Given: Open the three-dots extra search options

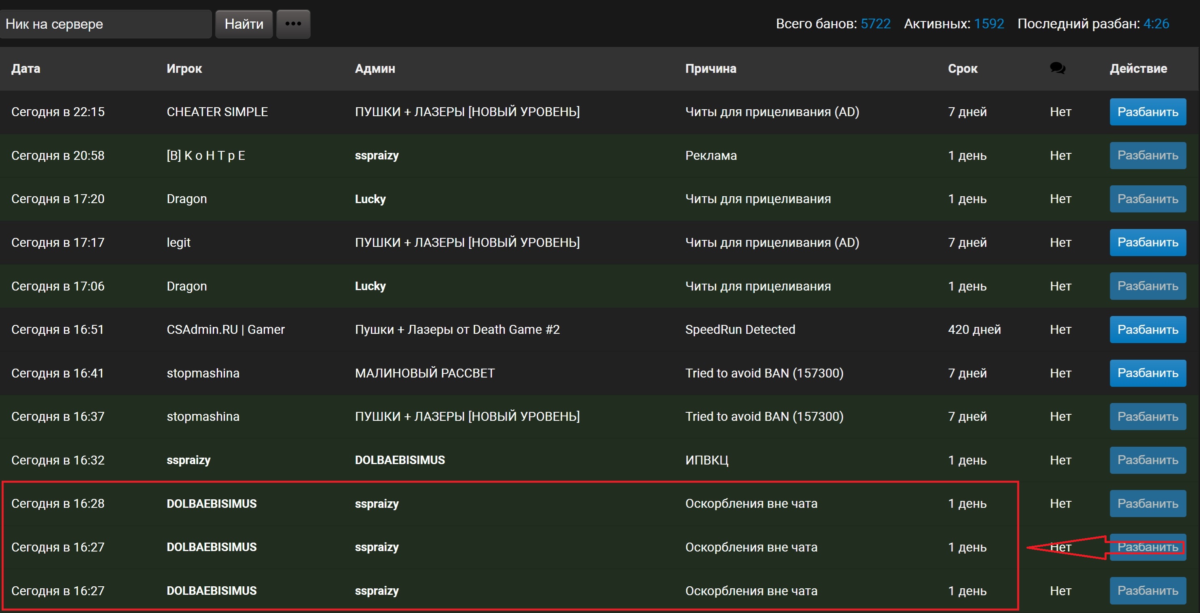Looking at the screenshot, I should [293, 24].
